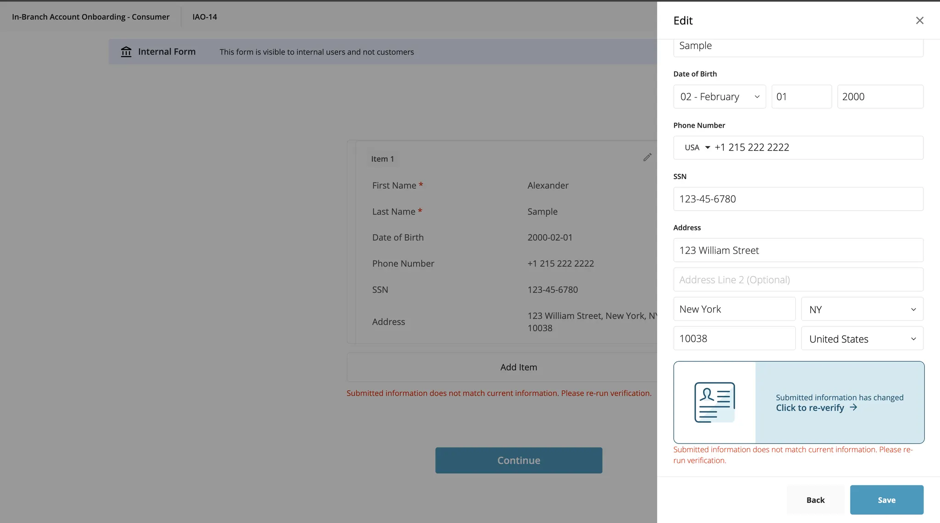Open the NY state dropdown
The height and width of the screenshot is (523, 940).
point(862,309)
